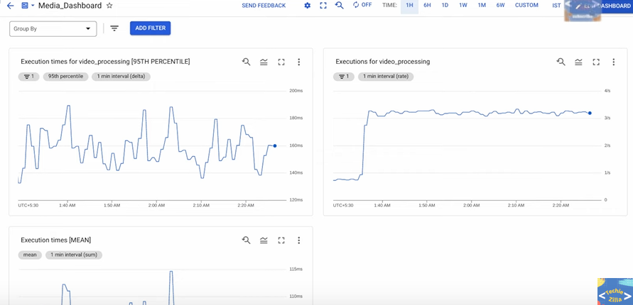The height and width of the screenshot is (305, 633).
Task: Click the ADD FILTER button
Action: point(150,28)
